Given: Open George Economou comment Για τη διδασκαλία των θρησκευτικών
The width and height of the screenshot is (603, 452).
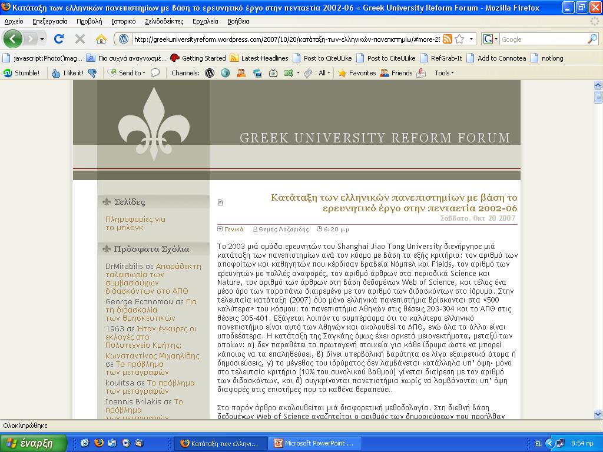Looking at the screenshot, I should (151, 310).
